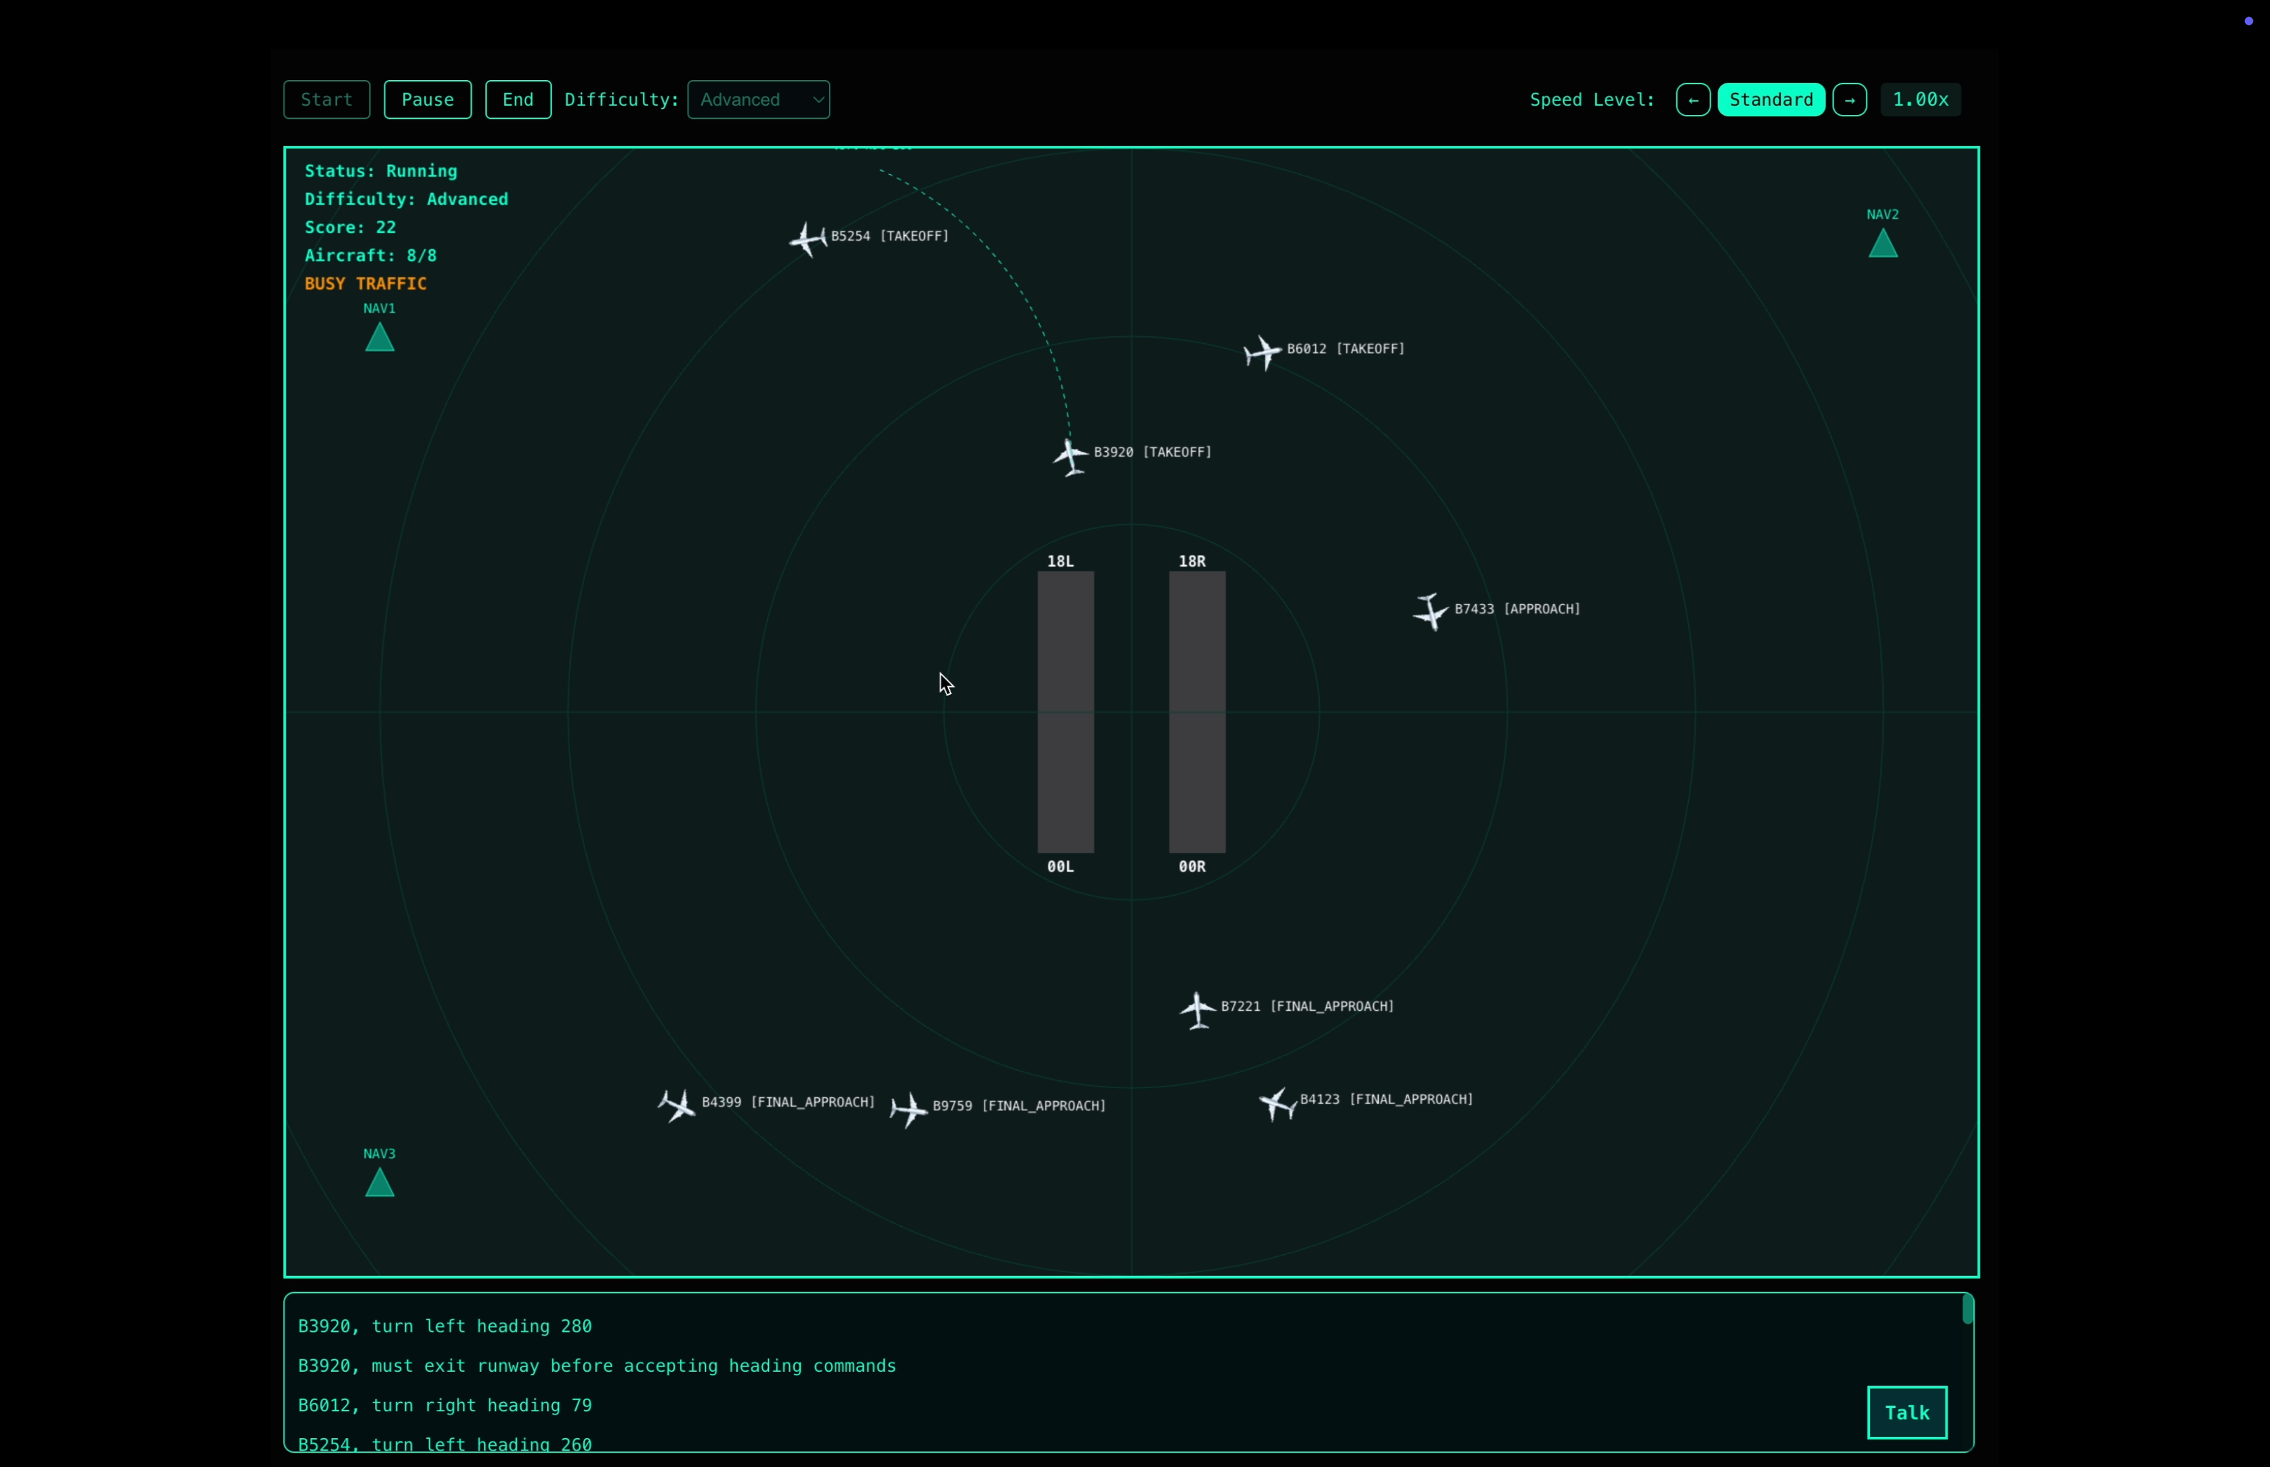
Task: Click the B6012 [TAKEOFF] label
Action: pyautogui.click(x=1346, y=349)
